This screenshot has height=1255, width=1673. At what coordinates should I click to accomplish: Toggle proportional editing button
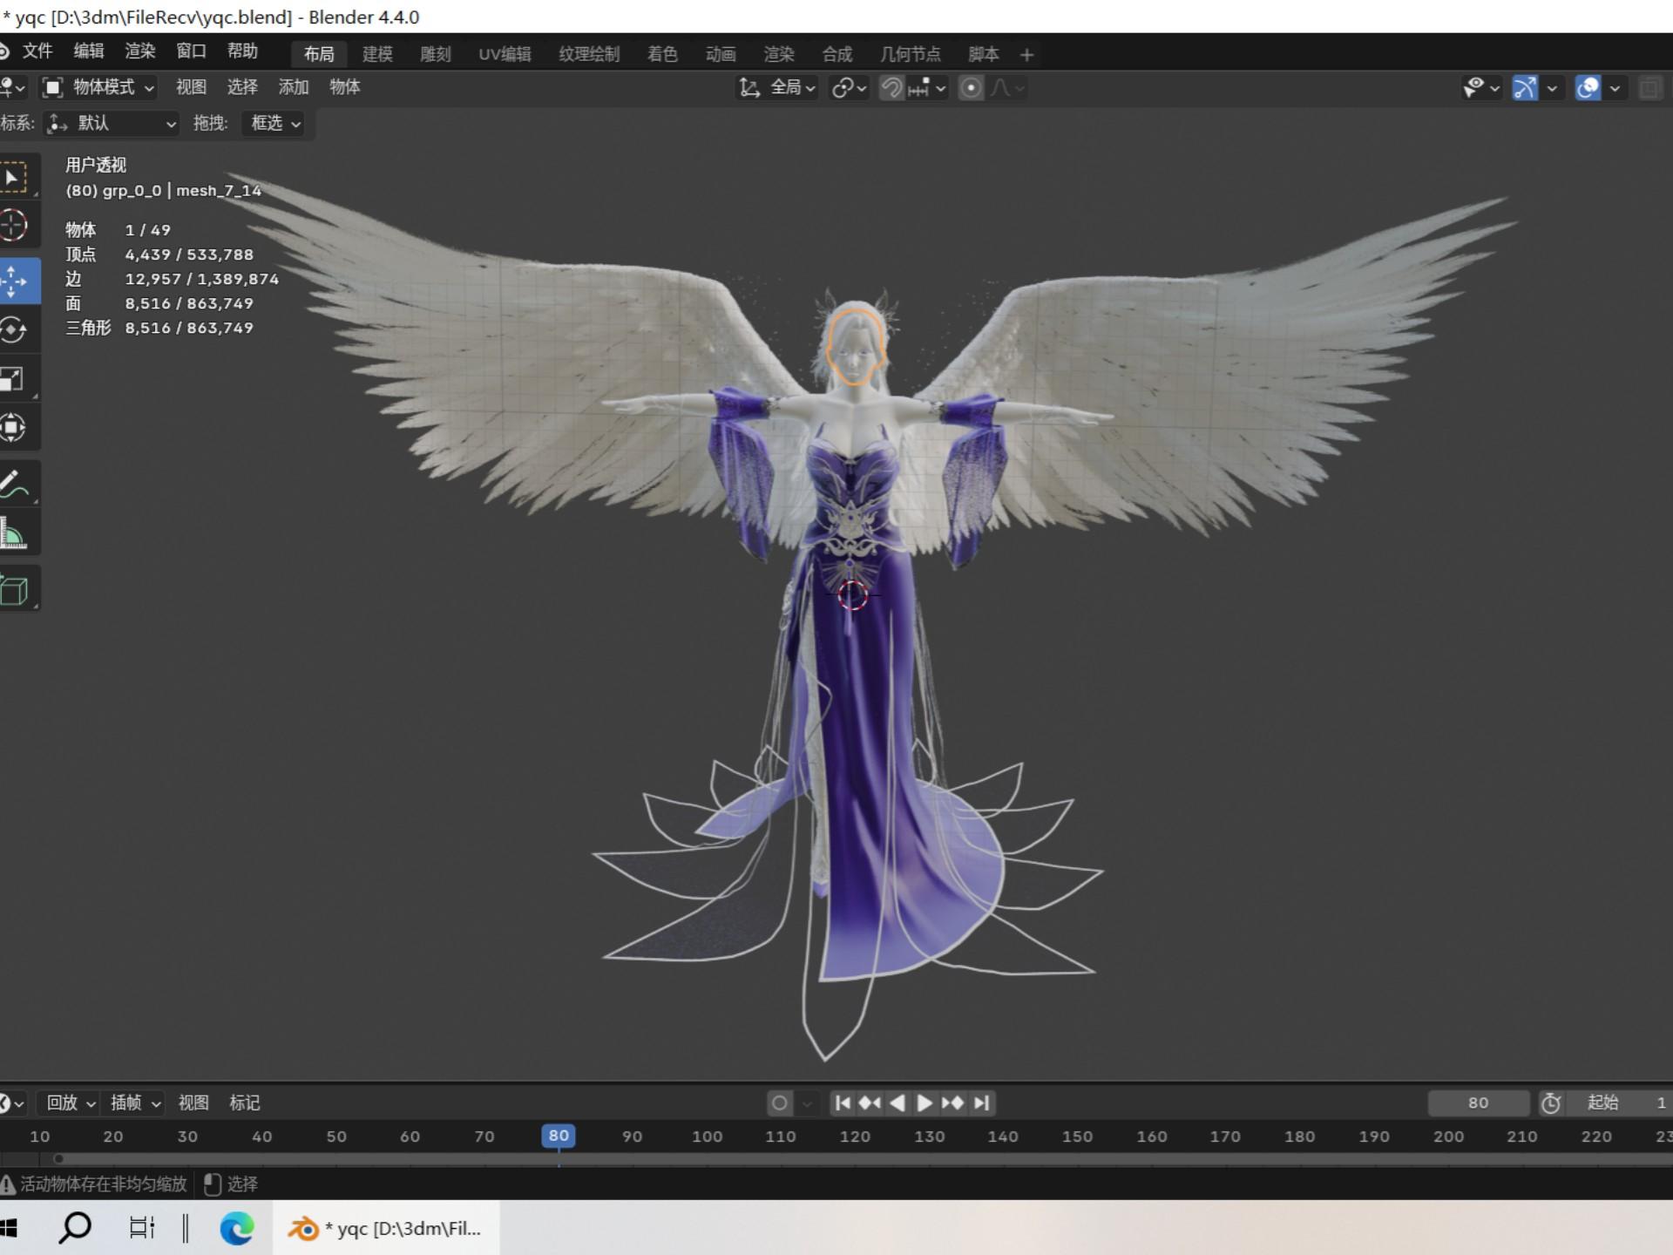971,88
